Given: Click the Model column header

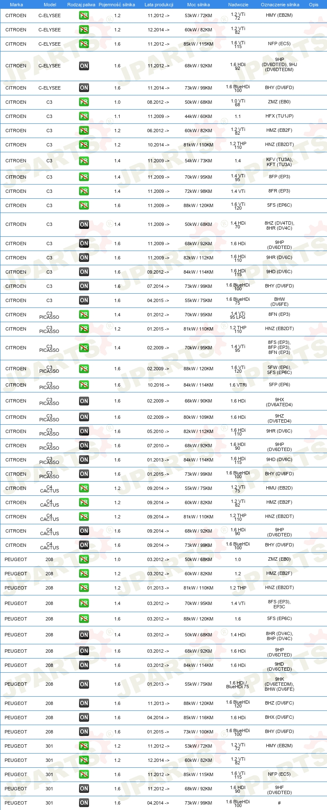Looking at the screenshot, I should pyautogui.click(x=50, y=5).
